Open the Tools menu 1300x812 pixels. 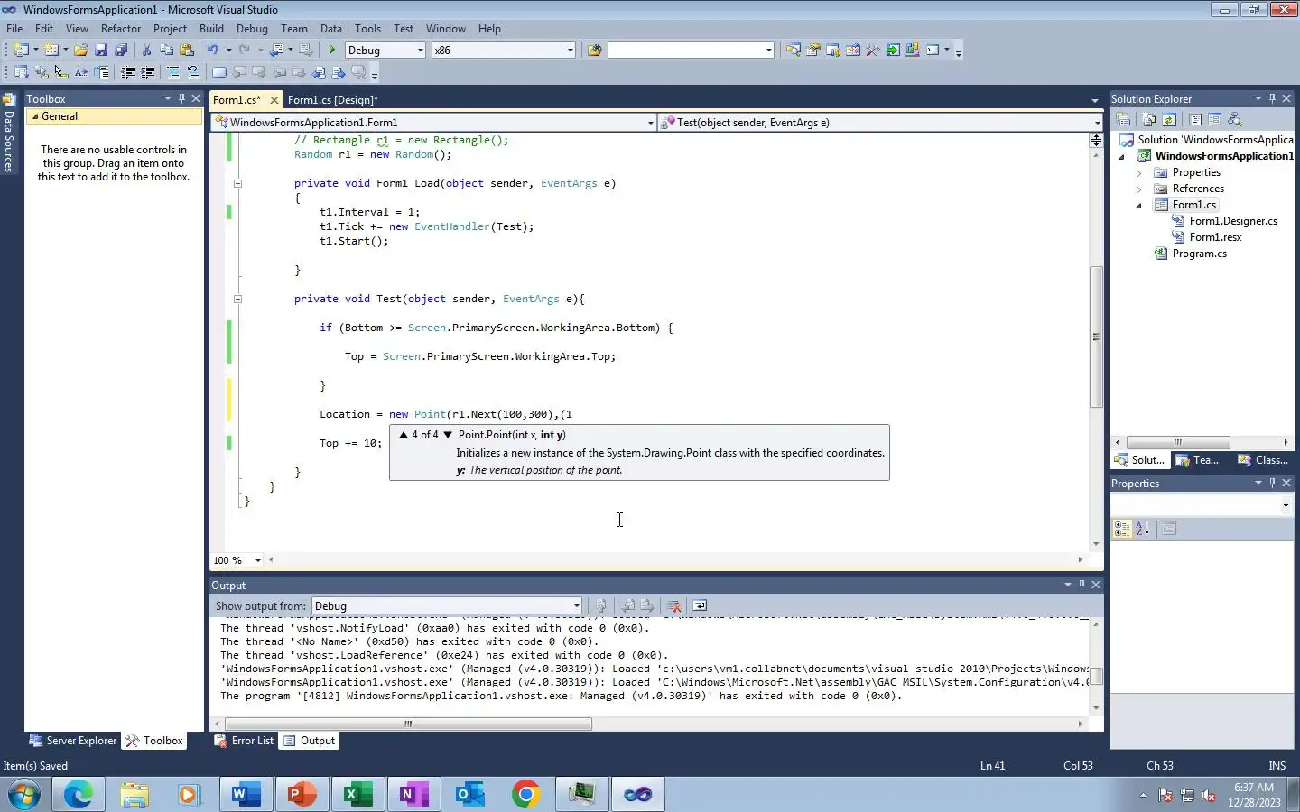(367, 29)
